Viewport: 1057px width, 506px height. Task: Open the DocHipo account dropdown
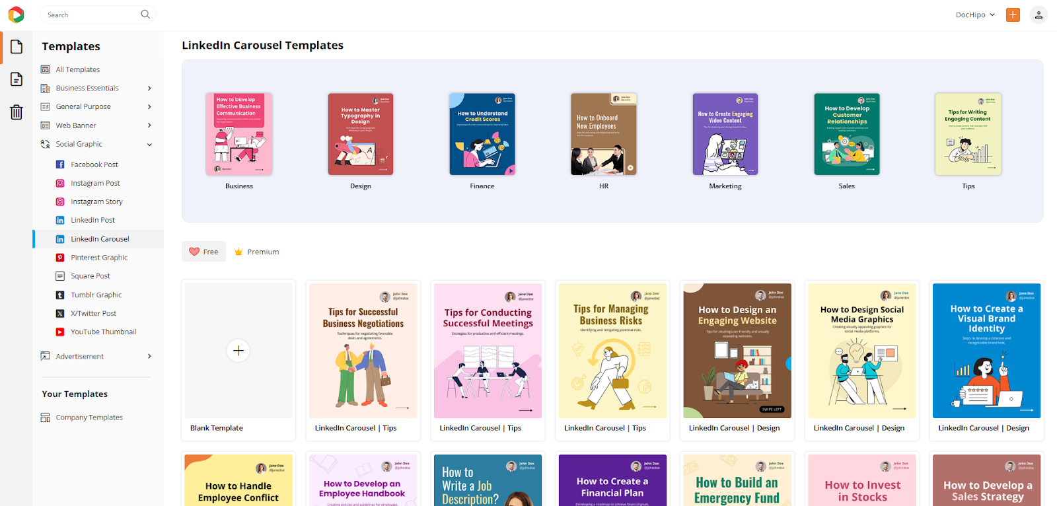(x=975, y=15)
